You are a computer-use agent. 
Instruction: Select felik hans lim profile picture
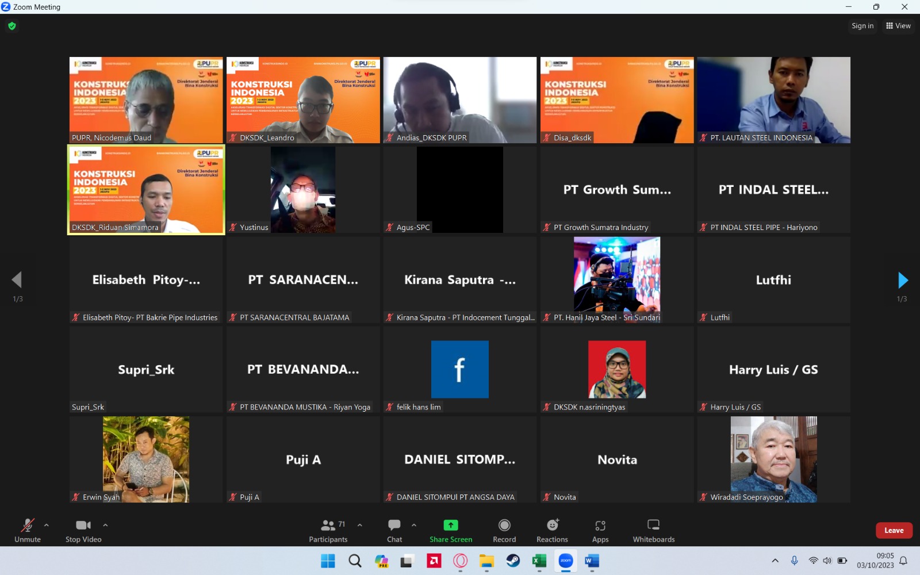[x=460, y=369]
